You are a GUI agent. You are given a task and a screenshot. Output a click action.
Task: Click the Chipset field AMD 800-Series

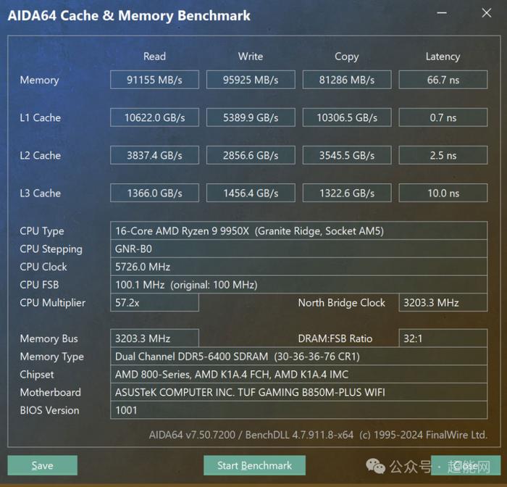[298, 375]
